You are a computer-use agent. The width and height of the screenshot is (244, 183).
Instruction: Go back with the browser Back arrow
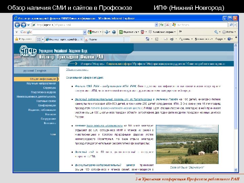click(x=17, y=25)
